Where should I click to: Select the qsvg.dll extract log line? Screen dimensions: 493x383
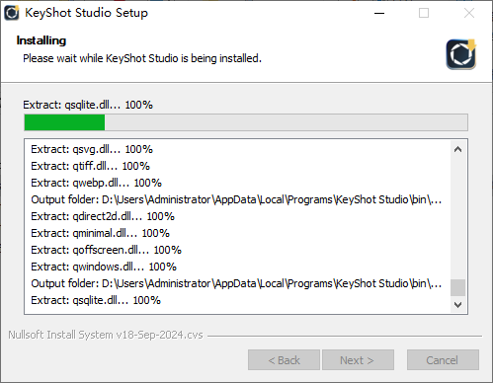tap(92, 149)
